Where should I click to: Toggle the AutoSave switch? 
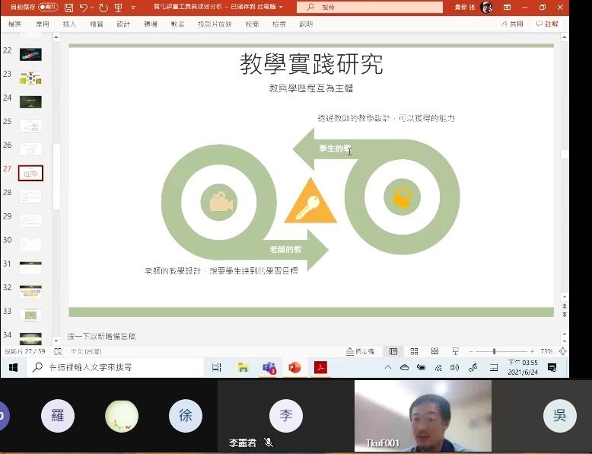click(46, 8)
